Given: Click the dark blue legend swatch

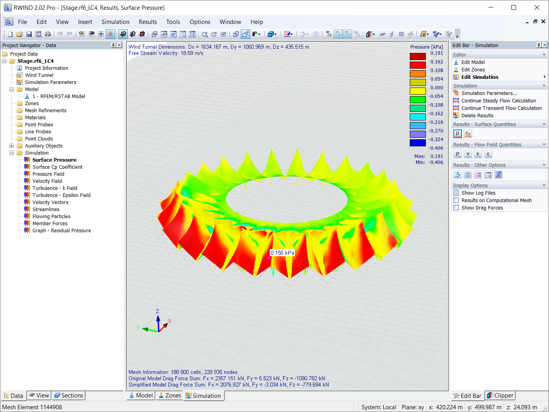Looking at the screenshot, I should (418, 143).
